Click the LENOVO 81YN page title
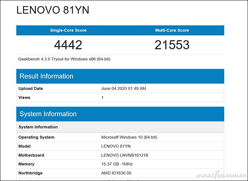 click(53, 10)
